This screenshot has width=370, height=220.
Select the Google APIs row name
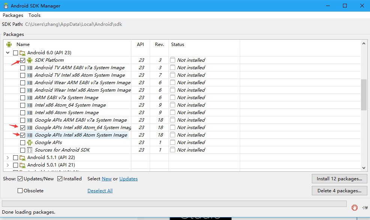tap(48, 143)
